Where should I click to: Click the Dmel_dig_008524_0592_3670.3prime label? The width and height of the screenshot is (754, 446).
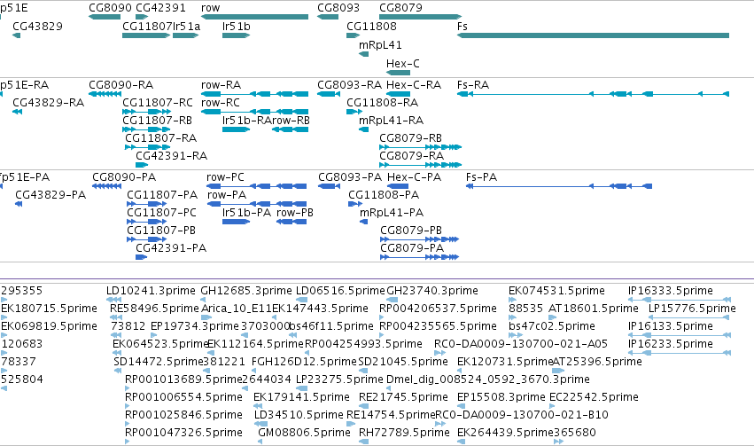[x=488, y=379]
